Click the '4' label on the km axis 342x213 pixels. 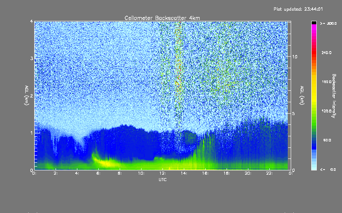click(x=32, y=22)
